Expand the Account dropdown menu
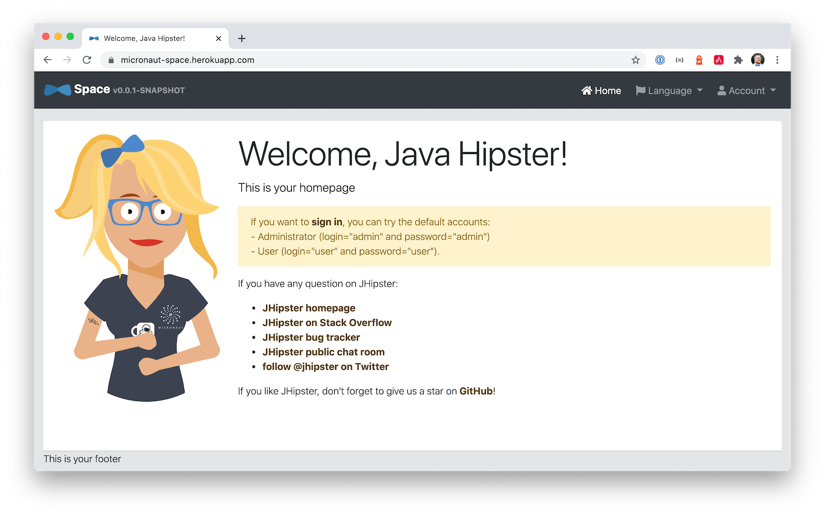This screenshot has width=825, height=516. pos(746,91)
